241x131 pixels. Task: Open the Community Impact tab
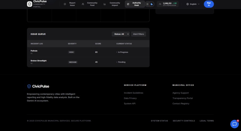pyautogui.click(x=112, y=4)
